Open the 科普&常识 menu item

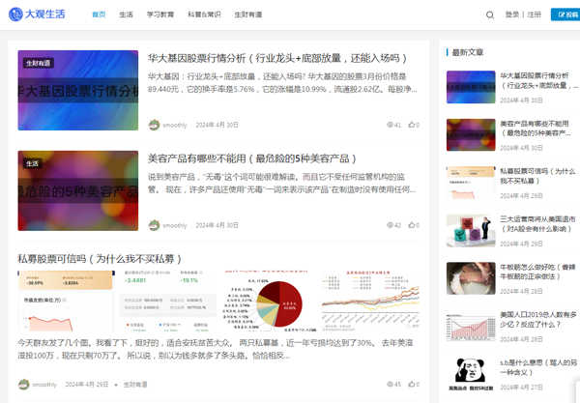coord(204,14)
